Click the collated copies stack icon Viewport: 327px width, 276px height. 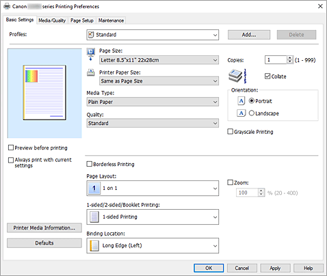237,76
